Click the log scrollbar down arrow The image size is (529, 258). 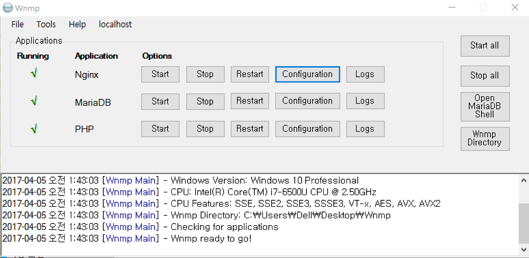(524, 250)
